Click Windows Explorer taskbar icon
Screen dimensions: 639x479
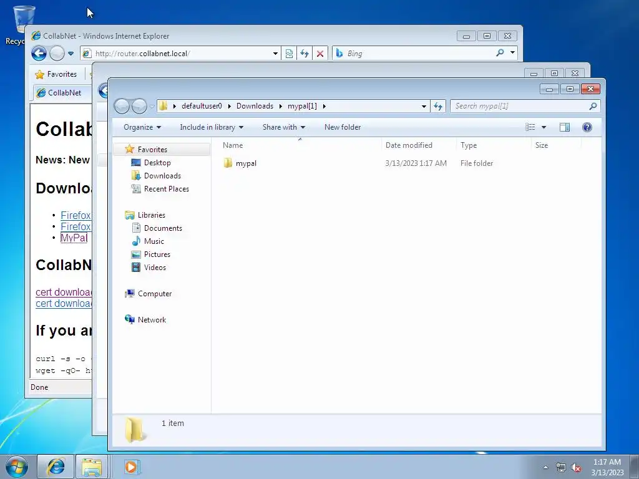[x=92, y=467]
